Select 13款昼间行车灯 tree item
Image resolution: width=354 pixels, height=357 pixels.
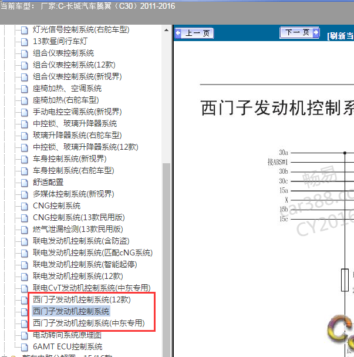tap(60, 42)
